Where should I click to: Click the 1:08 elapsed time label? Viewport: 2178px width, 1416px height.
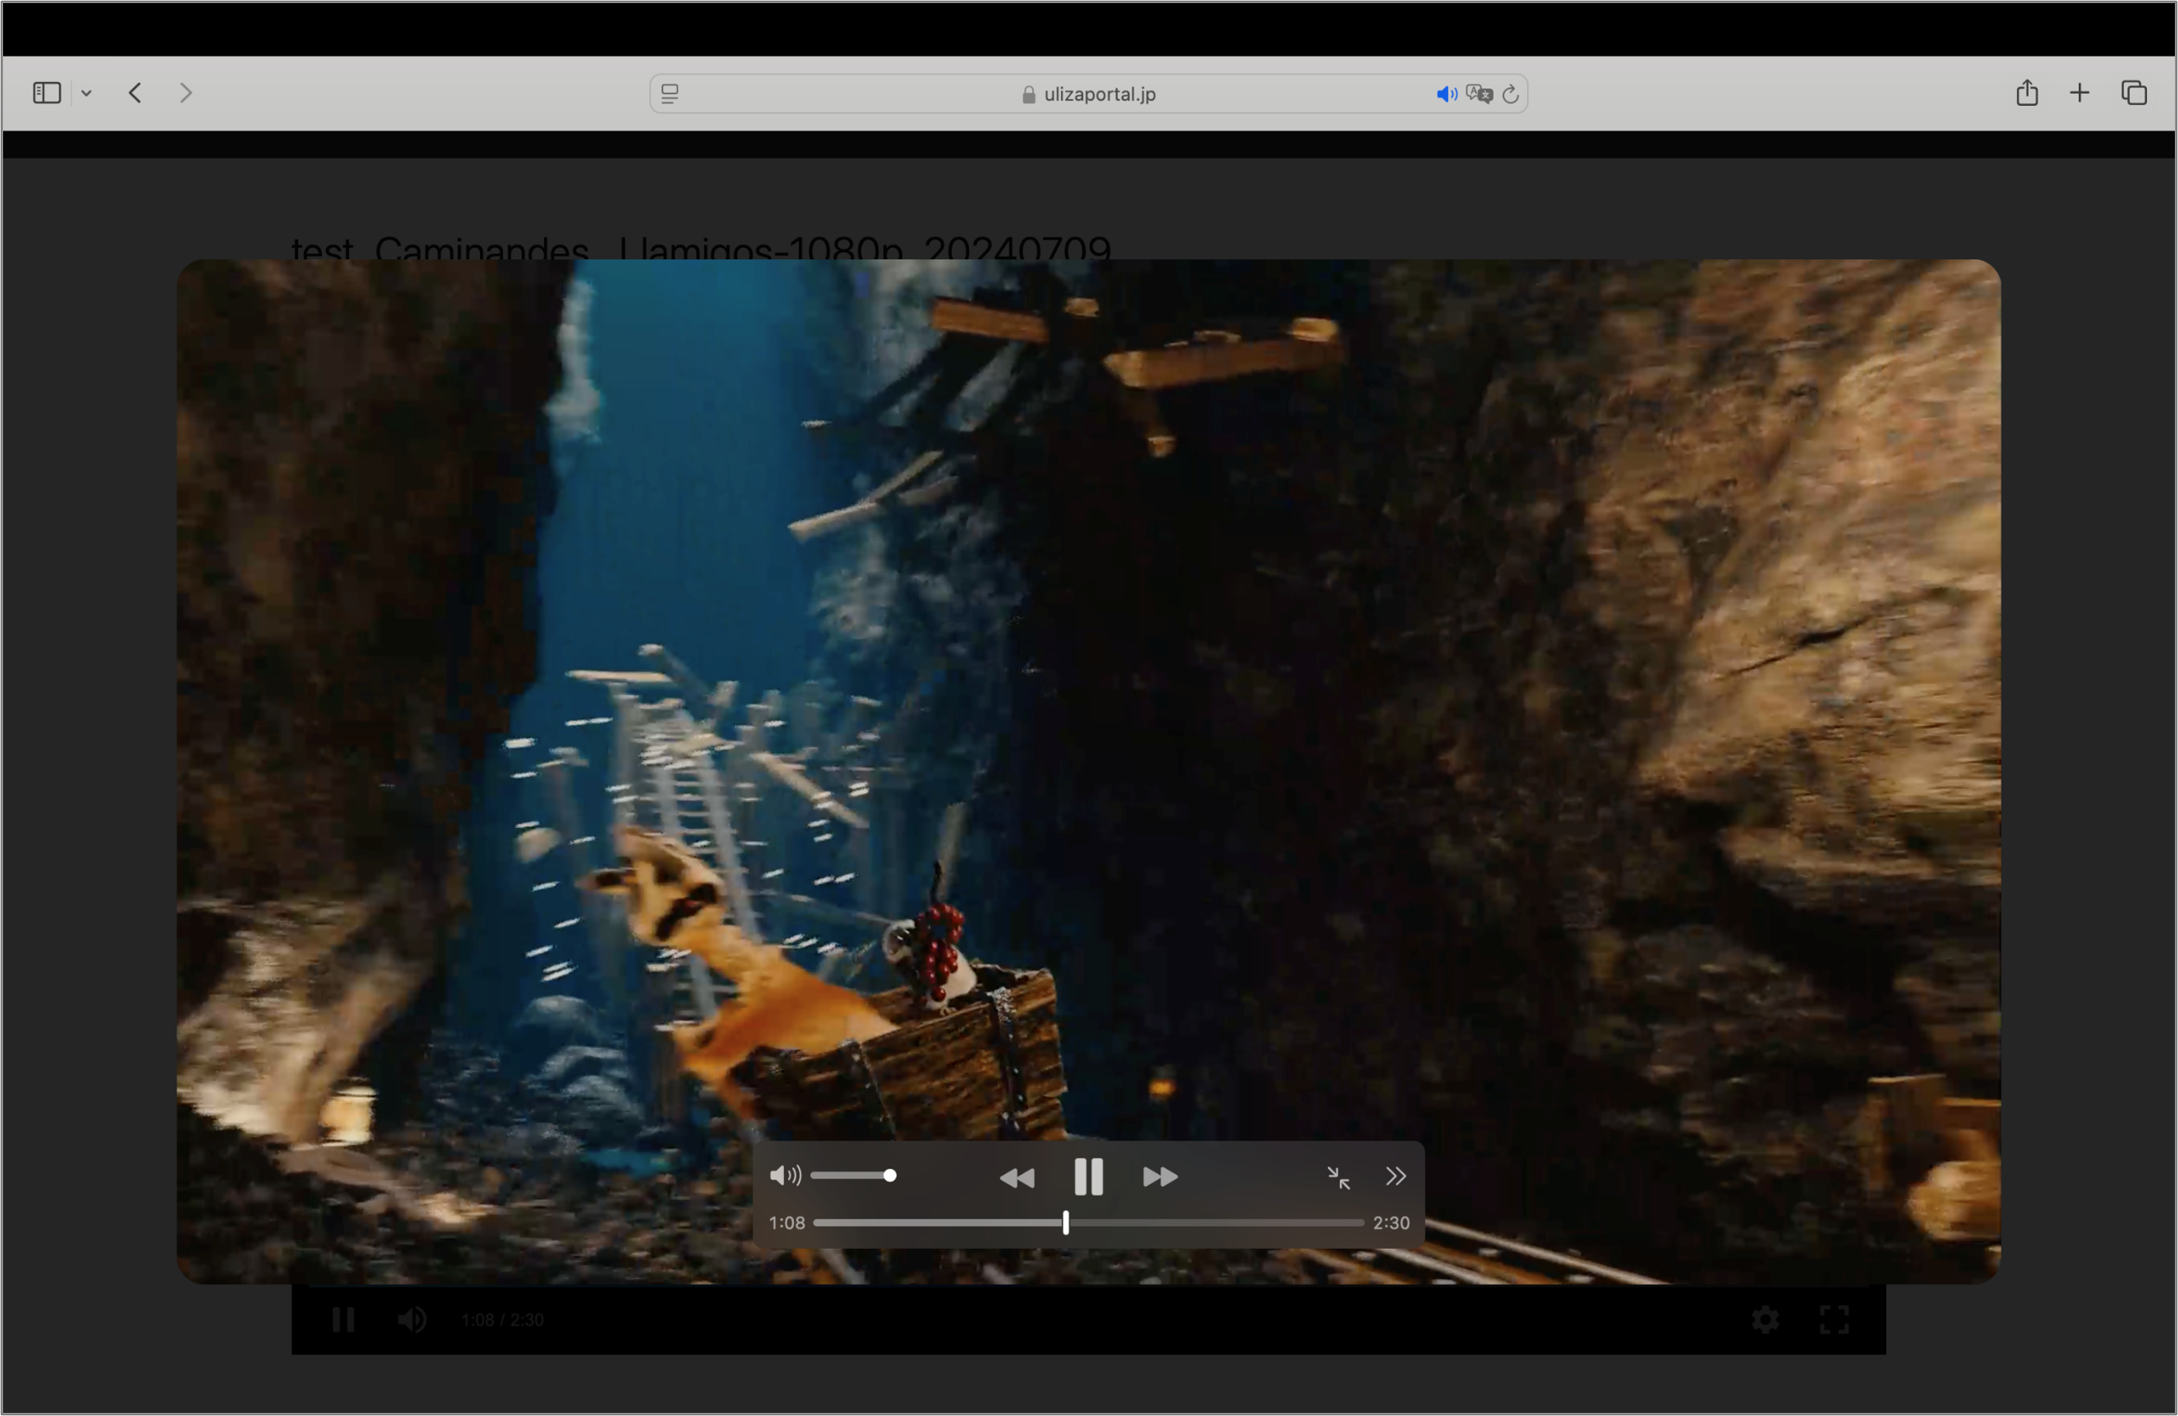click(787, 1223)
